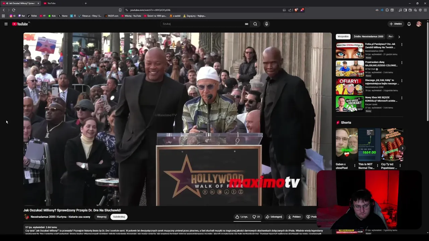Open options for Fotka.pl video
The width and height of the screenshot is (429, 241).
coord(402,45)
